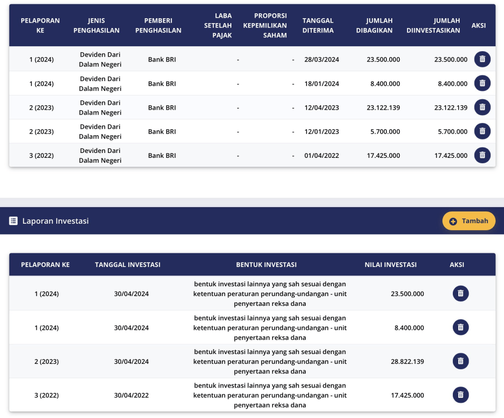Delete the 28.822.139 investment report row
This screenshot has height=418, width=504.
[460, 361]
